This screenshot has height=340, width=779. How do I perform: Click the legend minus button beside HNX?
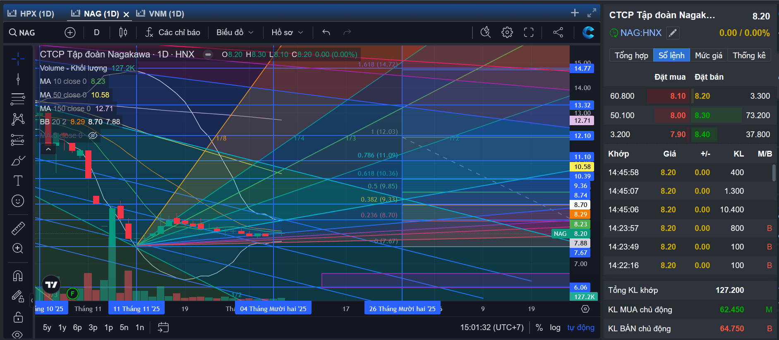tap(208, 55)
